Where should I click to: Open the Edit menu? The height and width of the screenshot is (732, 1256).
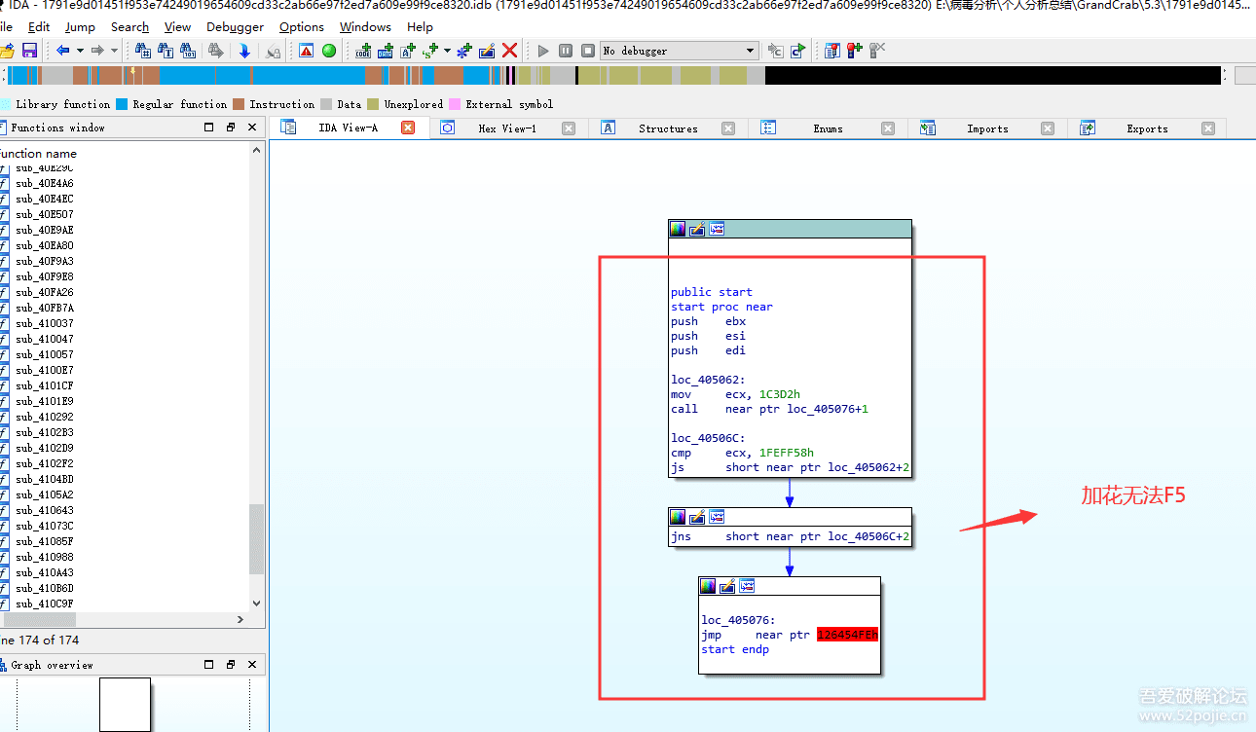coord(39,26)
